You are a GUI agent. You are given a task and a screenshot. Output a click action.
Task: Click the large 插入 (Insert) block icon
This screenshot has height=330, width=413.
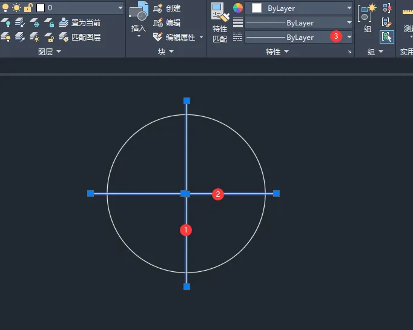(x=139, y=12)
